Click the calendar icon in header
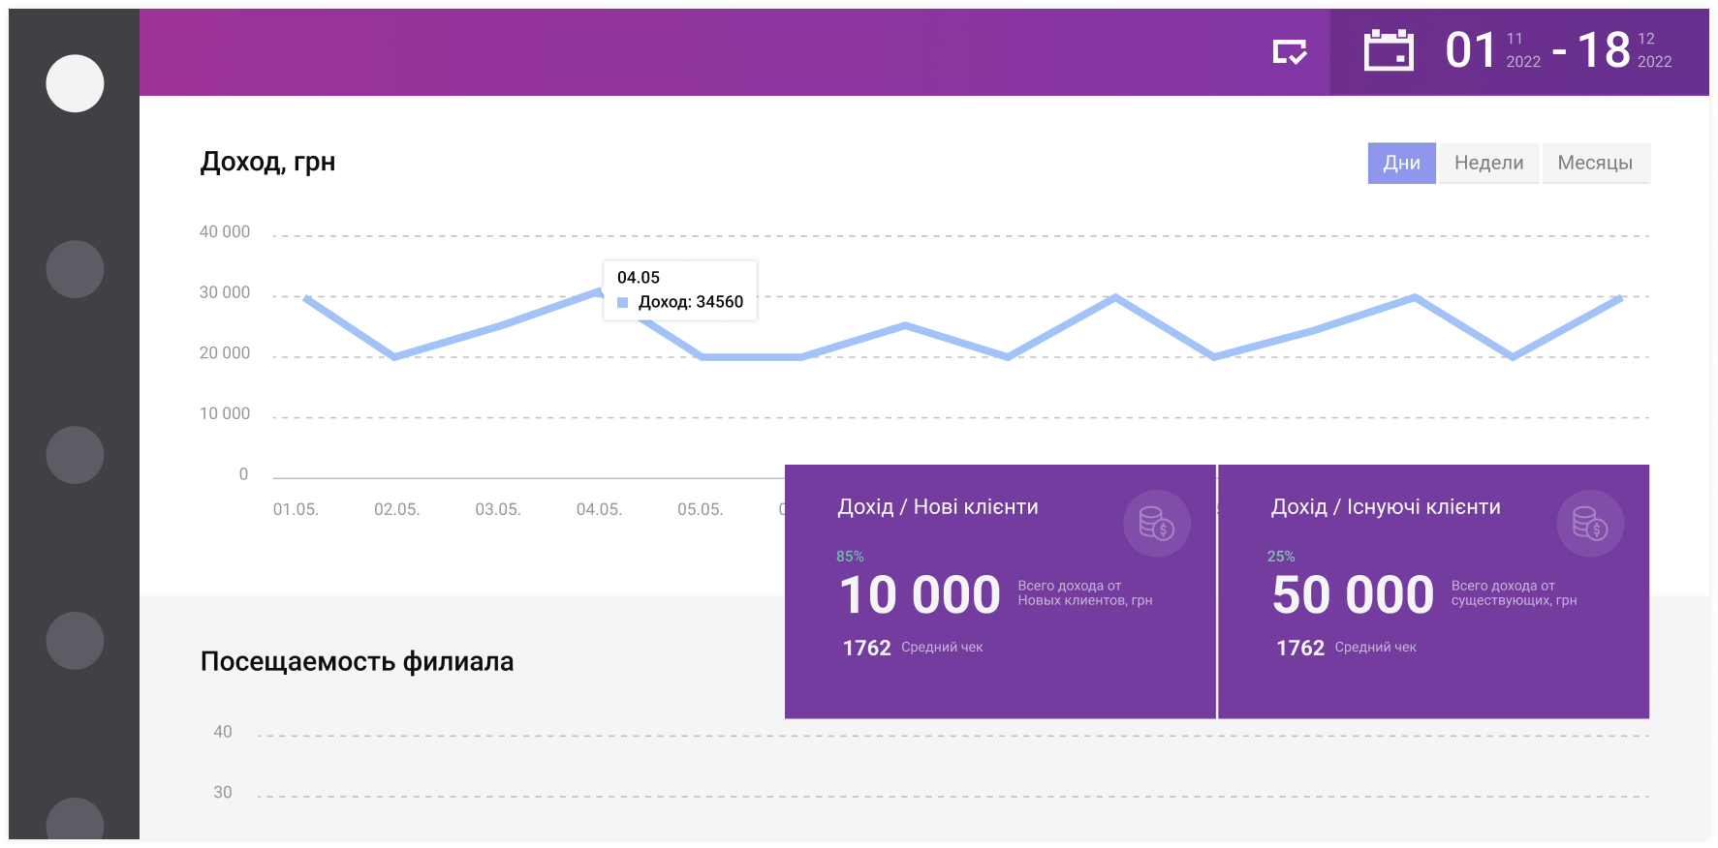Viewport: 1718px width, 848px height. click(1388, 50)
